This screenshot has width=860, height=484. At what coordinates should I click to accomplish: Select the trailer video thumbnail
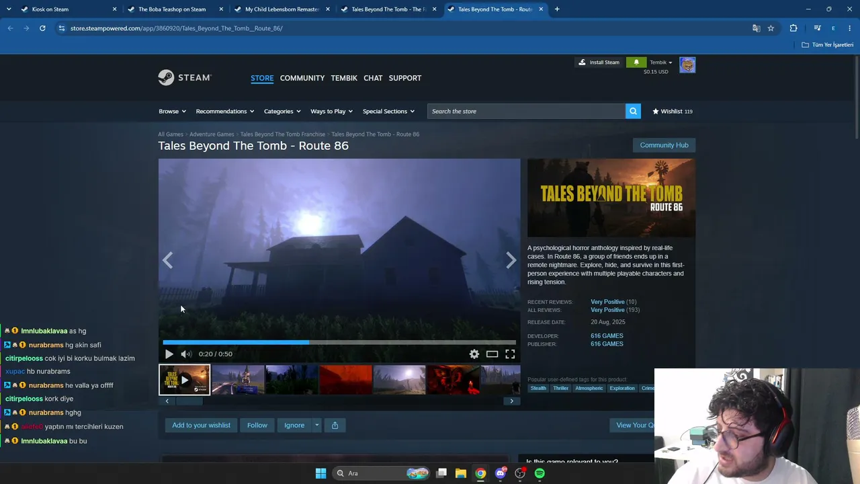tap(184, 380)
